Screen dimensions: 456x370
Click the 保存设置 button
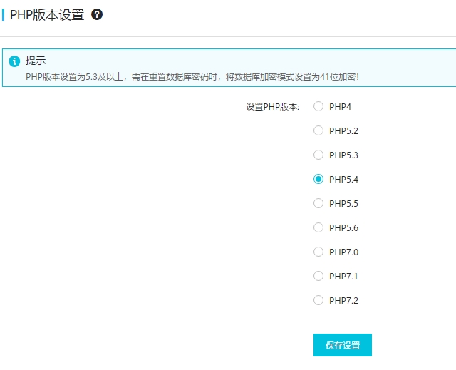pyautogui.click(x=343, y=345)
